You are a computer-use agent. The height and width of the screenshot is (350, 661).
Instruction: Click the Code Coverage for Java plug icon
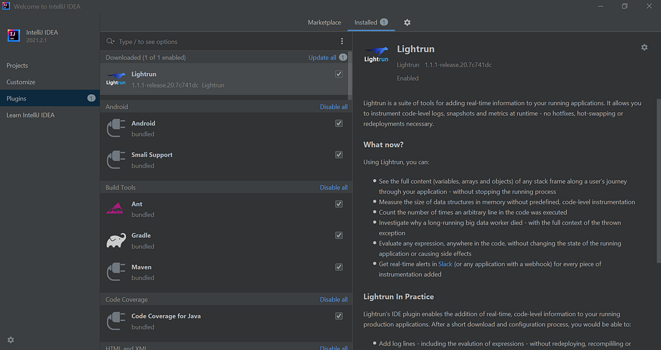[x=116, y=321]
